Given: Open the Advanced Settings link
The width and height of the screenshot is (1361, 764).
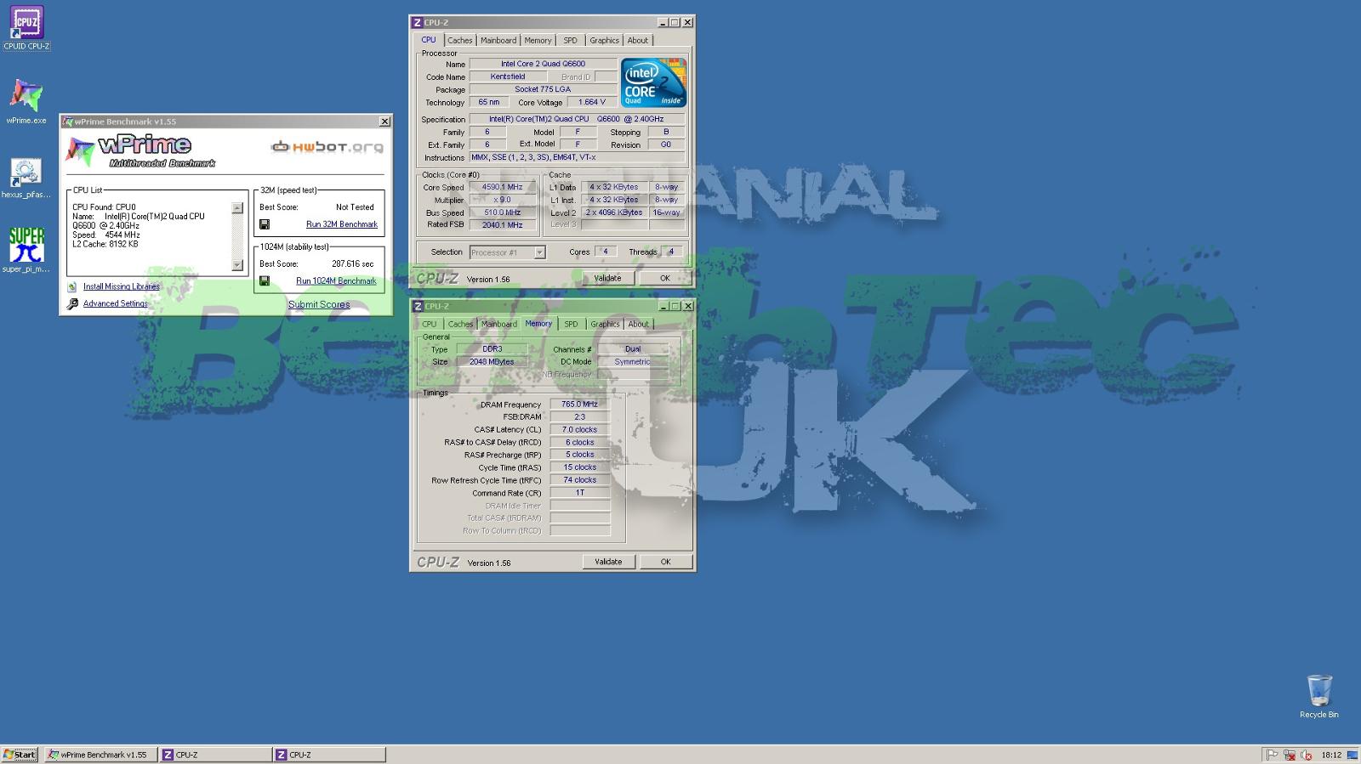Looking at the screenshot, I should tap(115, 303).
